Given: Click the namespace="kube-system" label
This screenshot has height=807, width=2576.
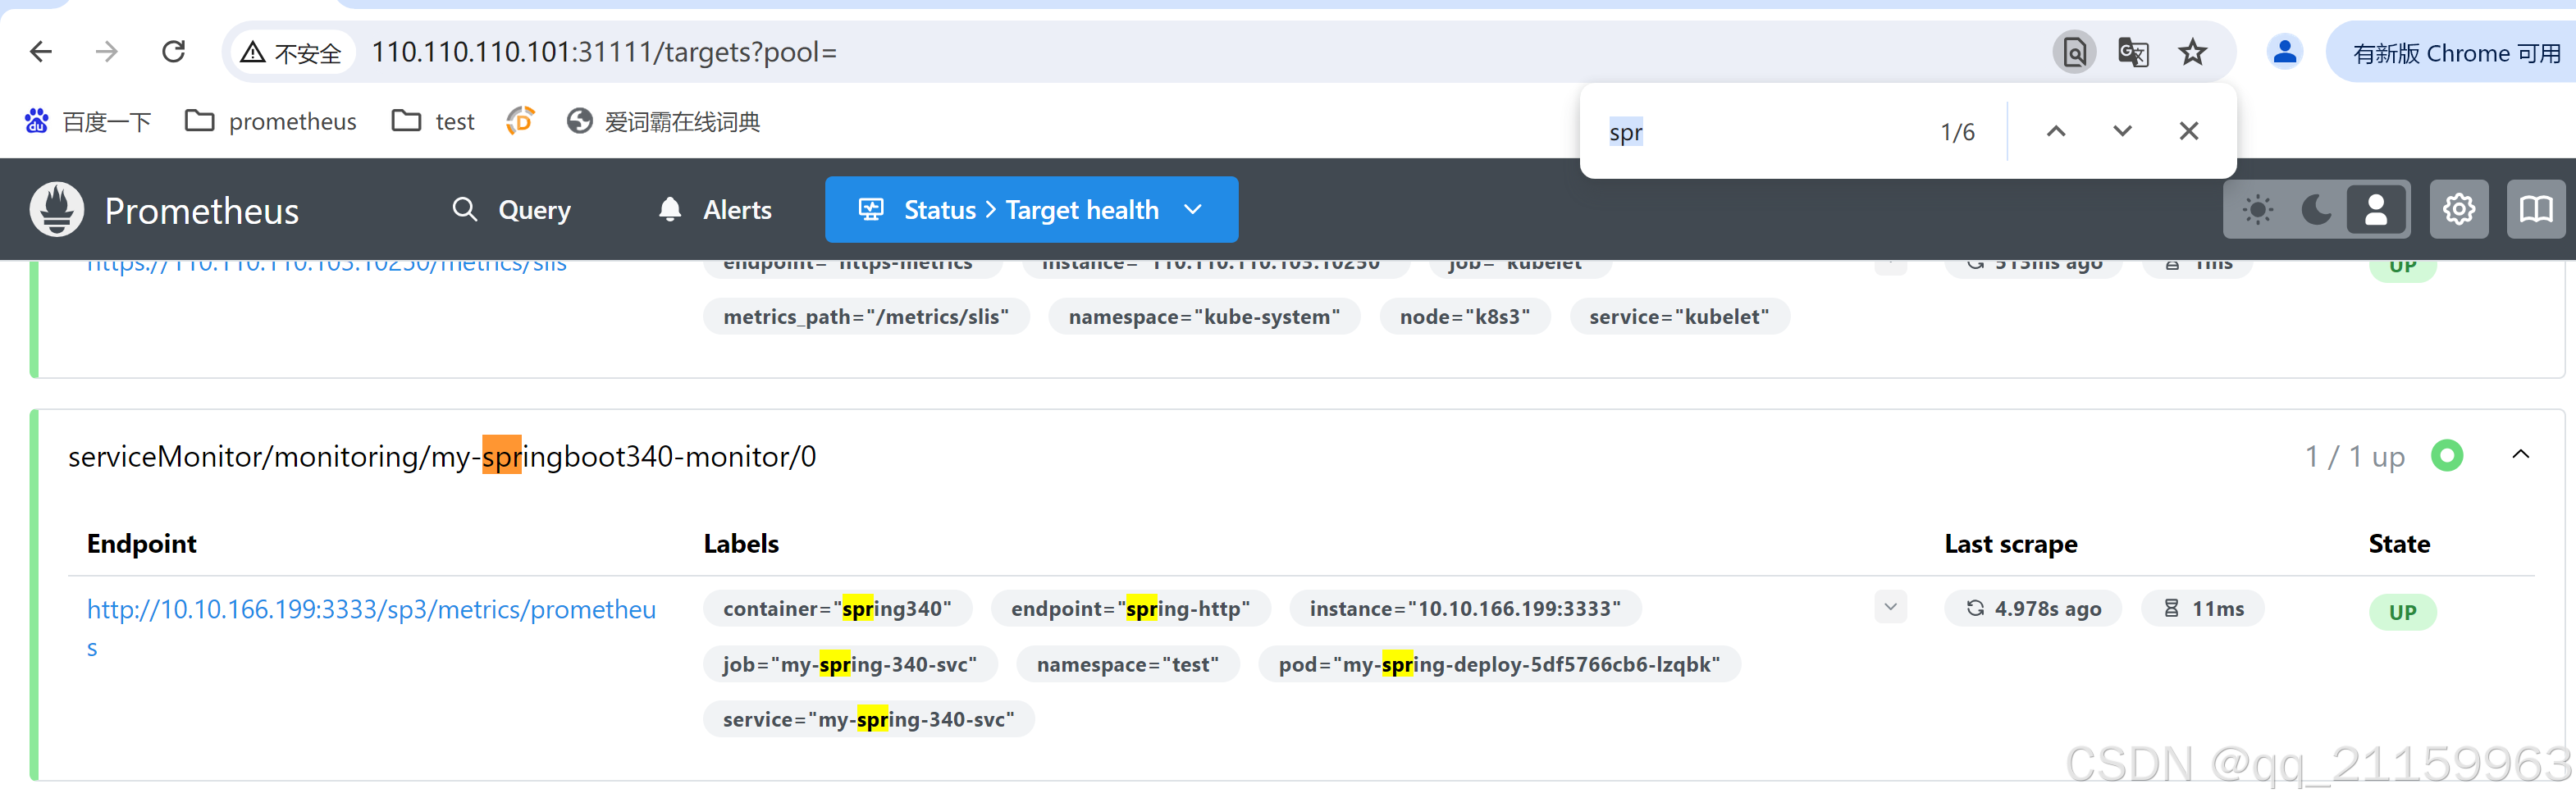Looking at the screenshot, I should [x=1204, y=317].
